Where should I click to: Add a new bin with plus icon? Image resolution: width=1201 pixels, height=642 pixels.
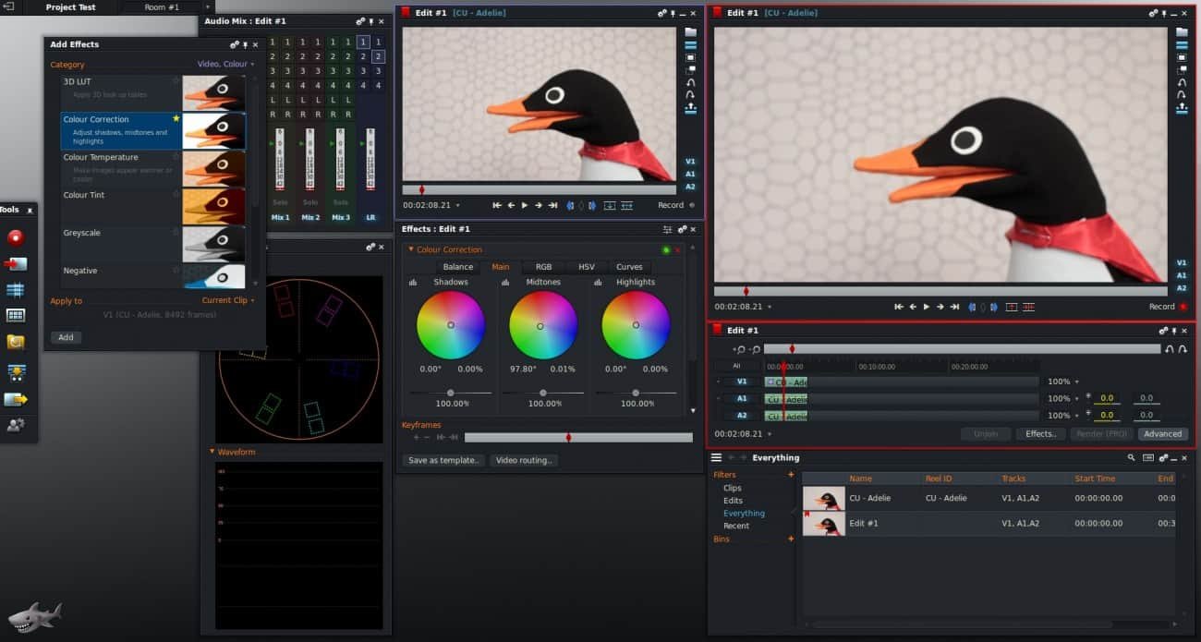(791, 539)
